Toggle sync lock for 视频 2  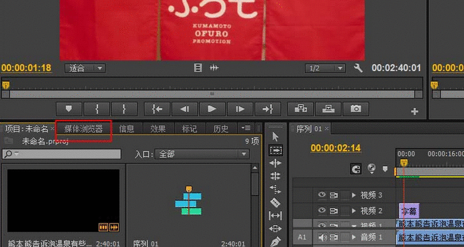tap(334, 211)
